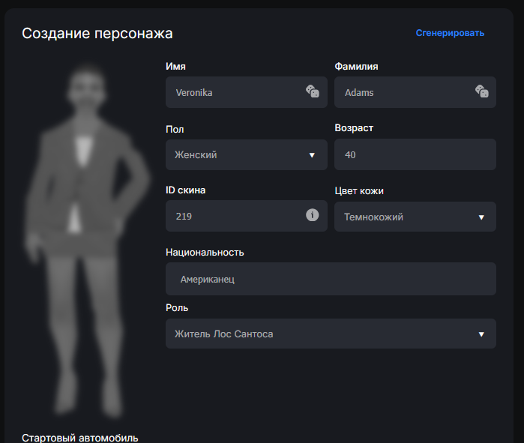Randomize surname using Фамилия dice icon
Screen dimensions: 524x443
pyautogui.click(x=482, y=91)
